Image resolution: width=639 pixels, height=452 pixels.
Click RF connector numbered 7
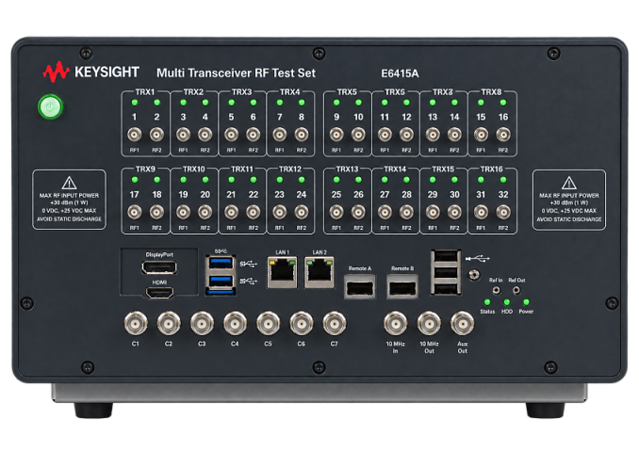(280, 135)
